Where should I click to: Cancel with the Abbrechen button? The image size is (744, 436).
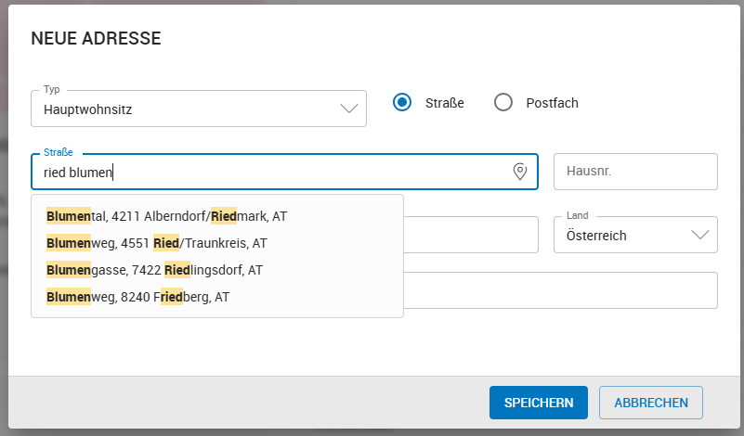[x=650, y=403]
